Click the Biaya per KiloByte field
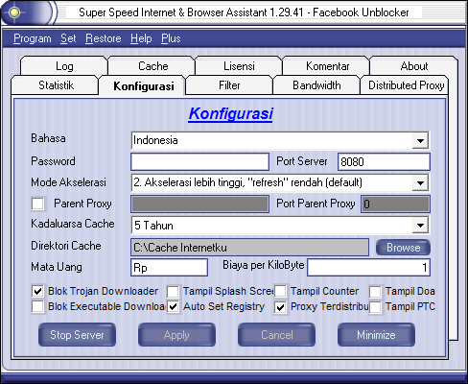The image size is (468, 384). (x=368, y=267)
